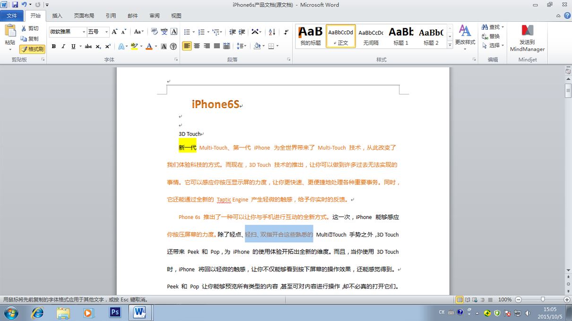572x321 pixels.
Task: Expand the styles gallery More arrow
Action: (450, 45)
